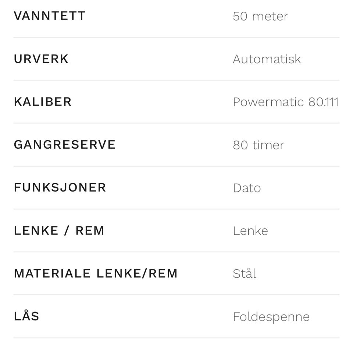Click the VANNTETT label
The image size is (353, 341).
click(x=50, y=16)
